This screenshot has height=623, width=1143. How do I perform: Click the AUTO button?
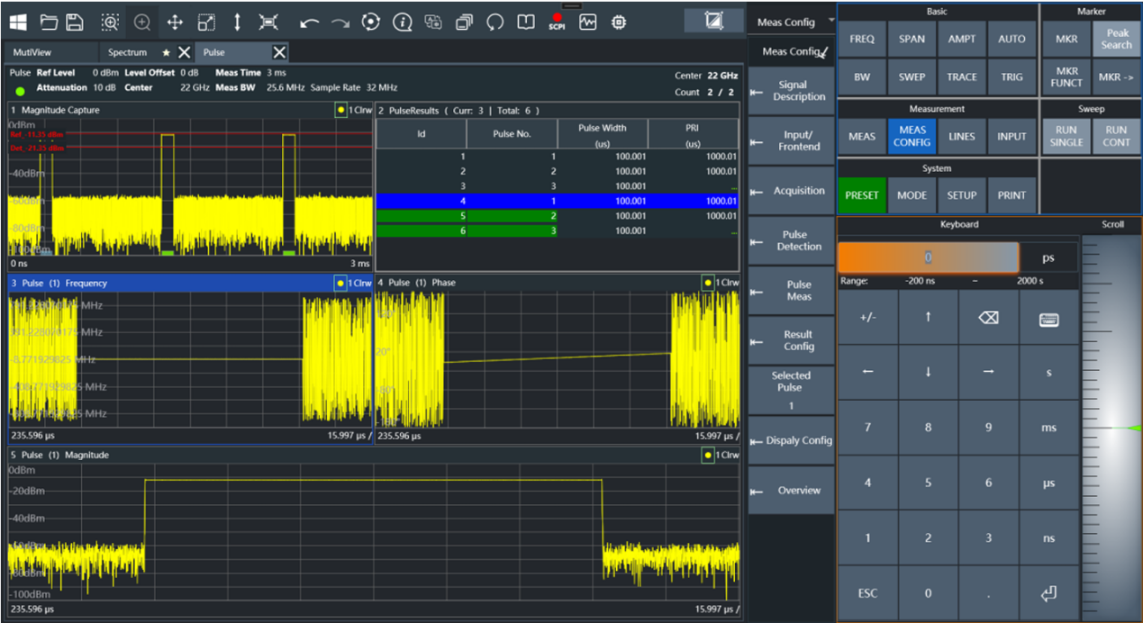(1011, 39)
